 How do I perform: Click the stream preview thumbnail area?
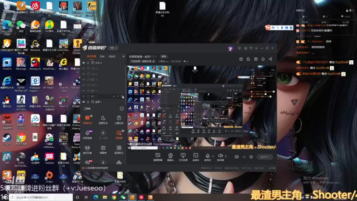pyautogui.click(x=202, y=108)
